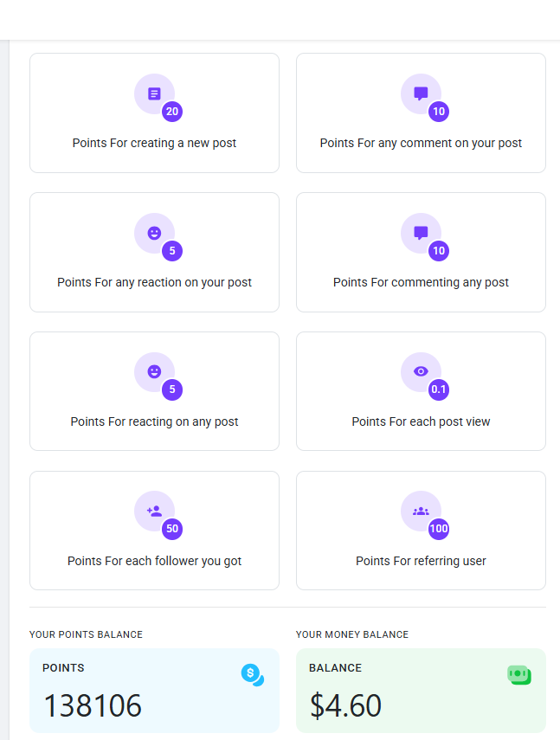Click the smiley icon for reacting on any post
Screen dimensions: 560x740
click(x=154, y=372)
